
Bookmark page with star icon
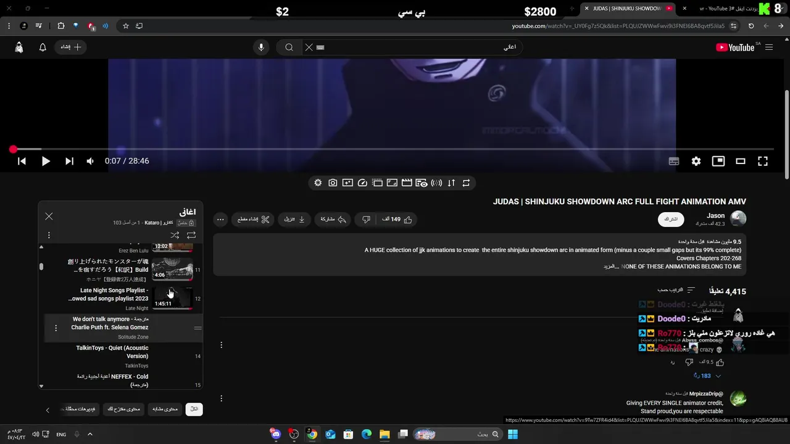click(126, 26)
